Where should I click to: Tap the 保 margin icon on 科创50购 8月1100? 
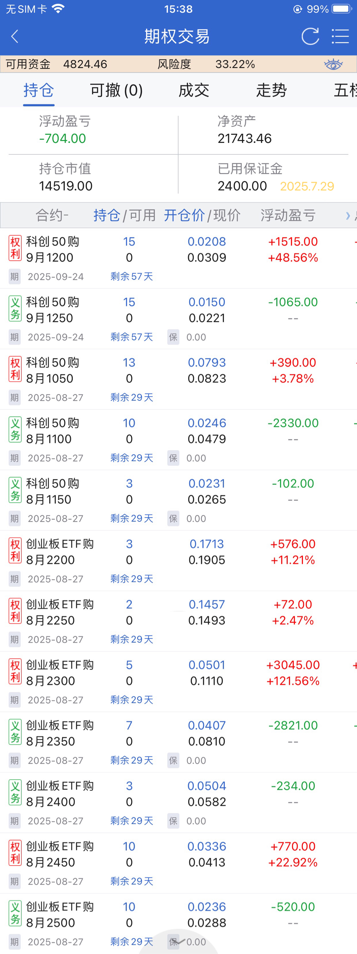point(173,458)
